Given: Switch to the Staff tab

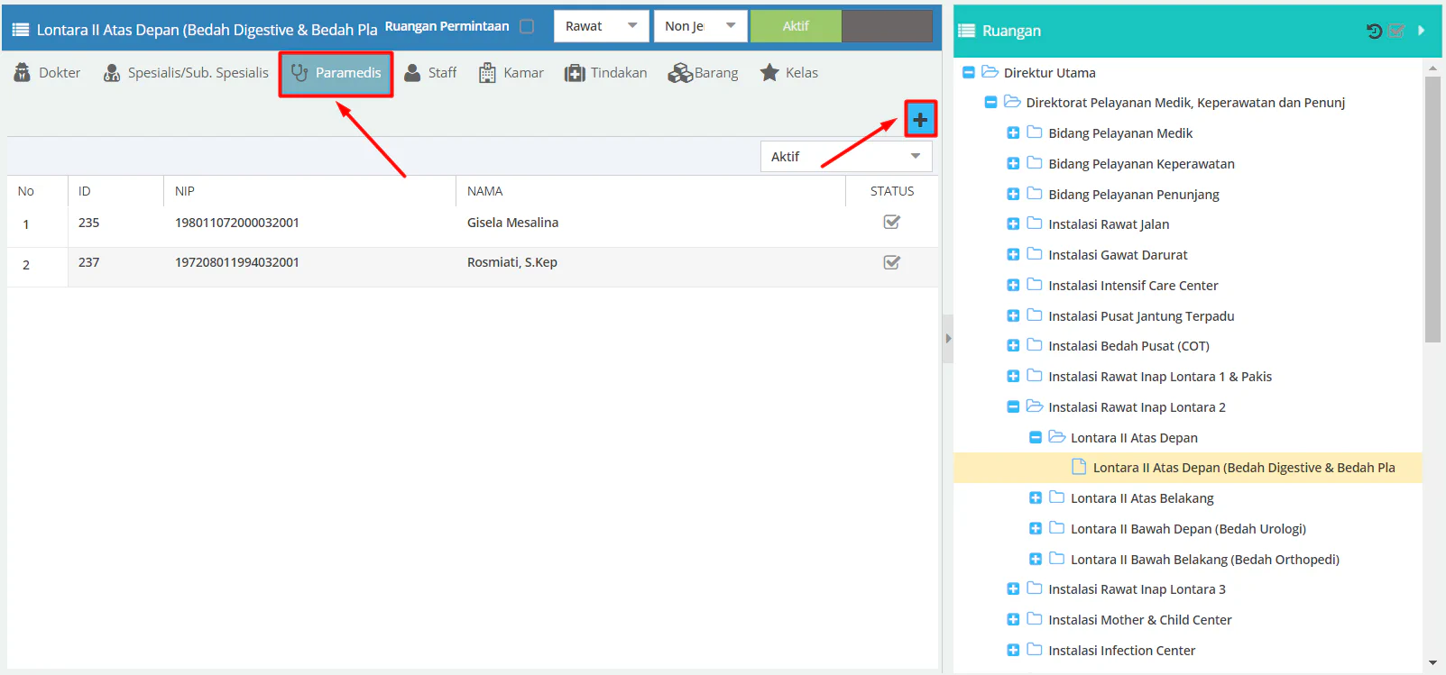Looking at the screenshot, I should (x=430, y=73).
